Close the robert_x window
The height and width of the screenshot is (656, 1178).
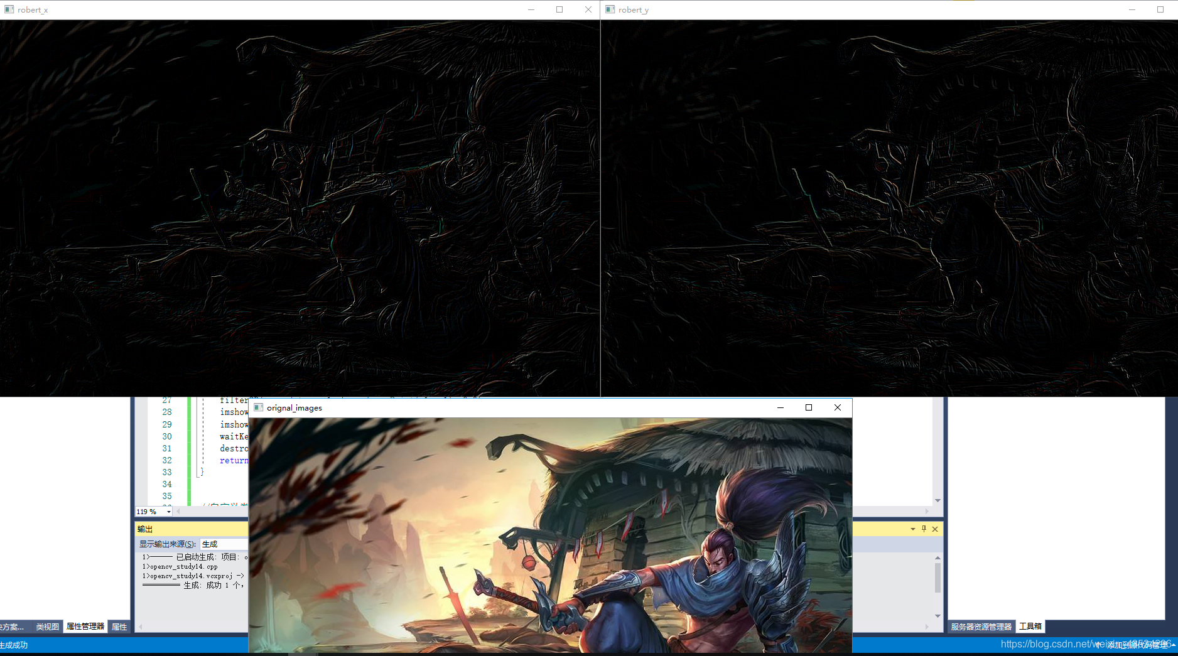[x=588, y=9]
